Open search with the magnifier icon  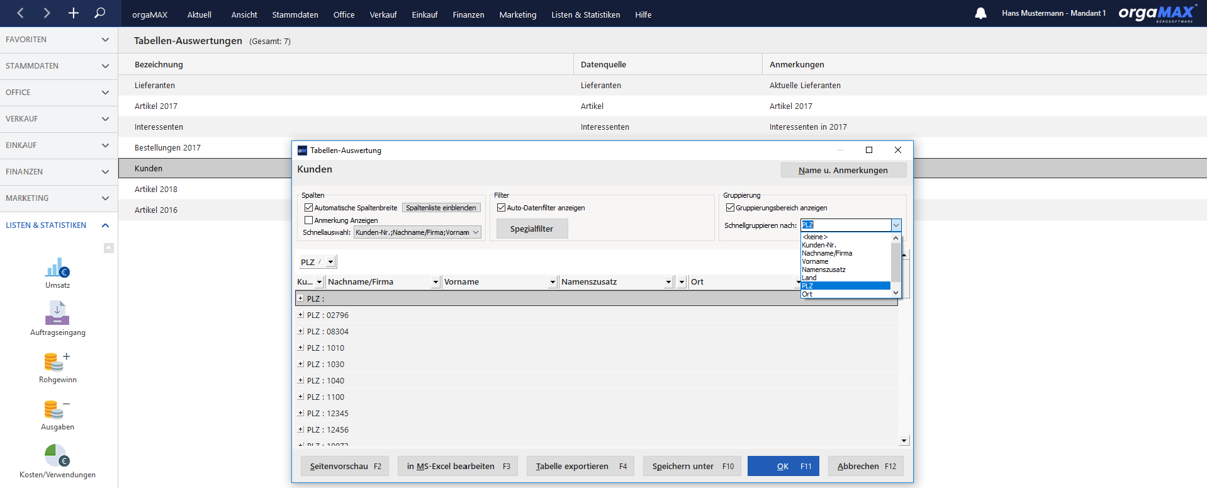click(x=99, y=13)
